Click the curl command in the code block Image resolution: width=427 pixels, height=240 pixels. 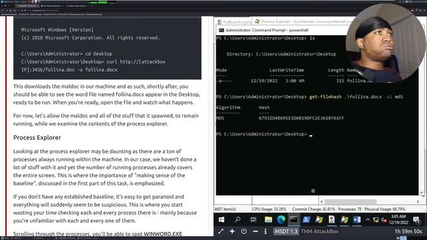pos(93,66)
